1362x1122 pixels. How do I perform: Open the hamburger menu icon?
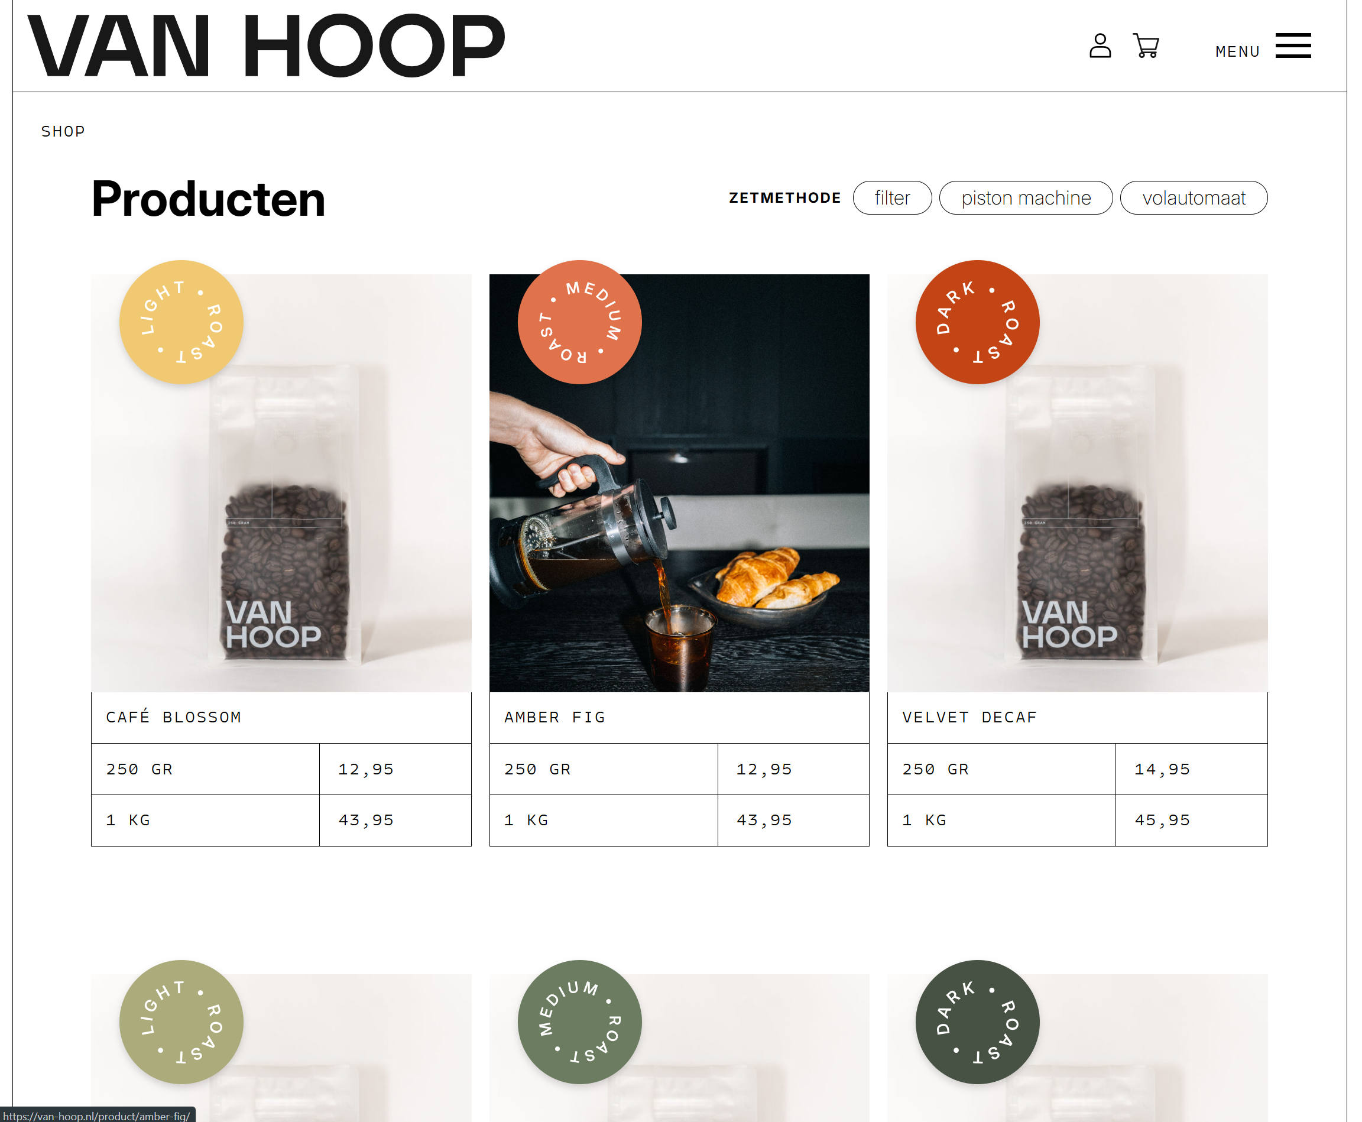1293,46
